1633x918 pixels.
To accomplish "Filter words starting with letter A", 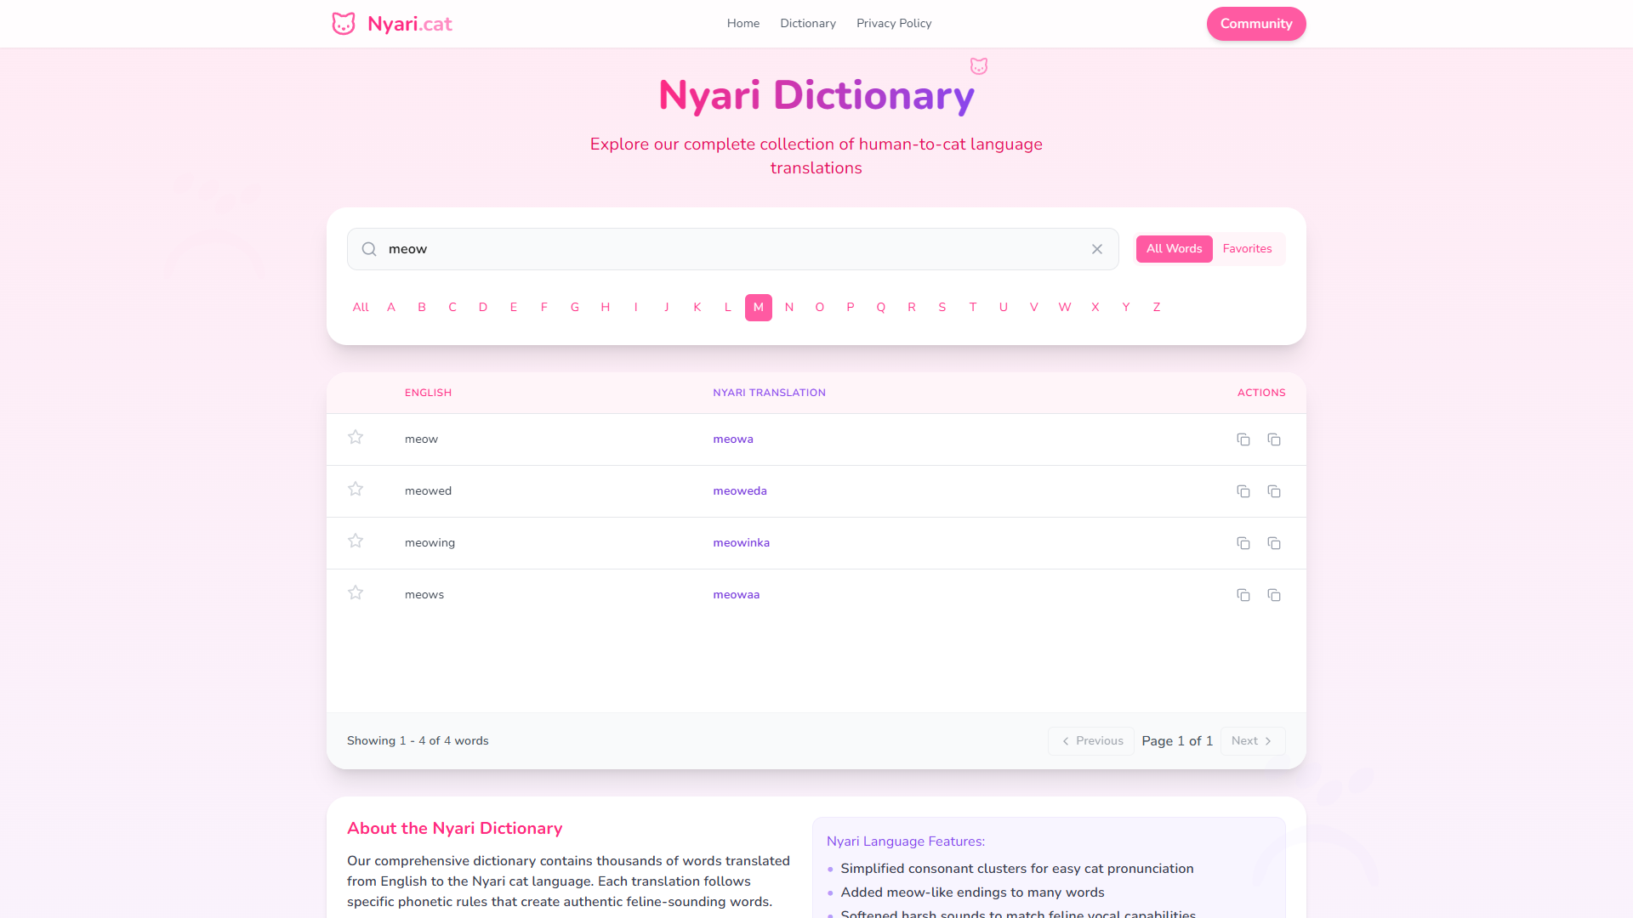I will tap(391, 307).
